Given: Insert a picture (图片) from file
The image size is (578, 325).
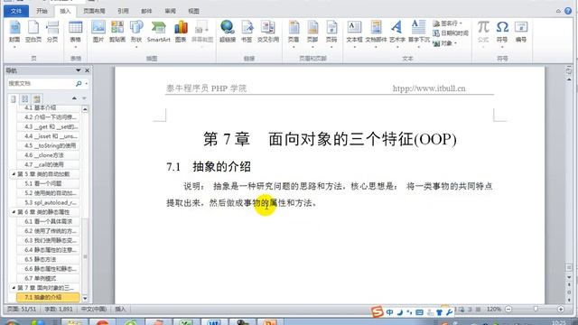Looking at the screenshot, I should pos(98,32).
